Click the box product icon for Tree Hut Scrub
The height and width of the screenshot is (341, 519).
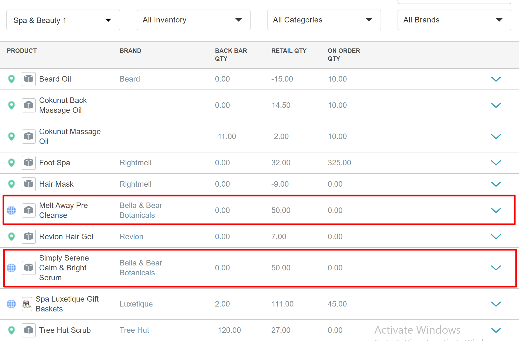coord(29,330)
